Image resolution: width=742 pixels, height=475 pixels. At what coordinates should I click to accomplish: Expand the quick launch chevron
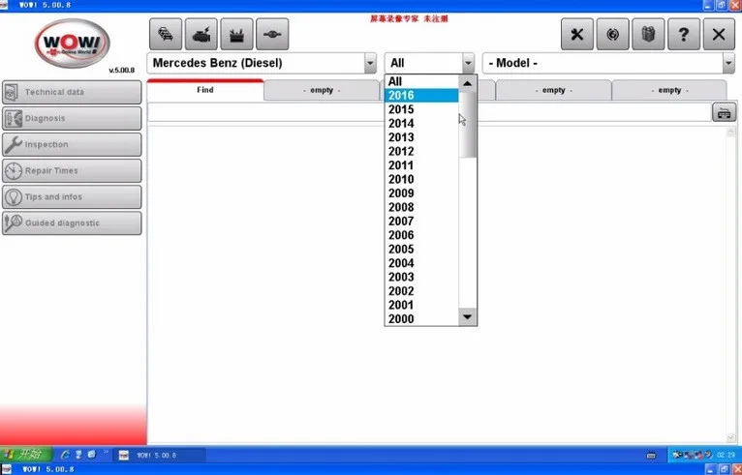click(x=106, y=453)
